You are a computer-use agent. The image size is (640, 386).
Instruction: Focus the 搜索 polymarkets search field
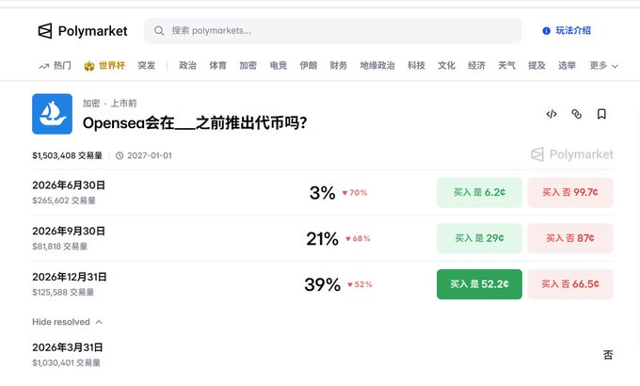332,31
